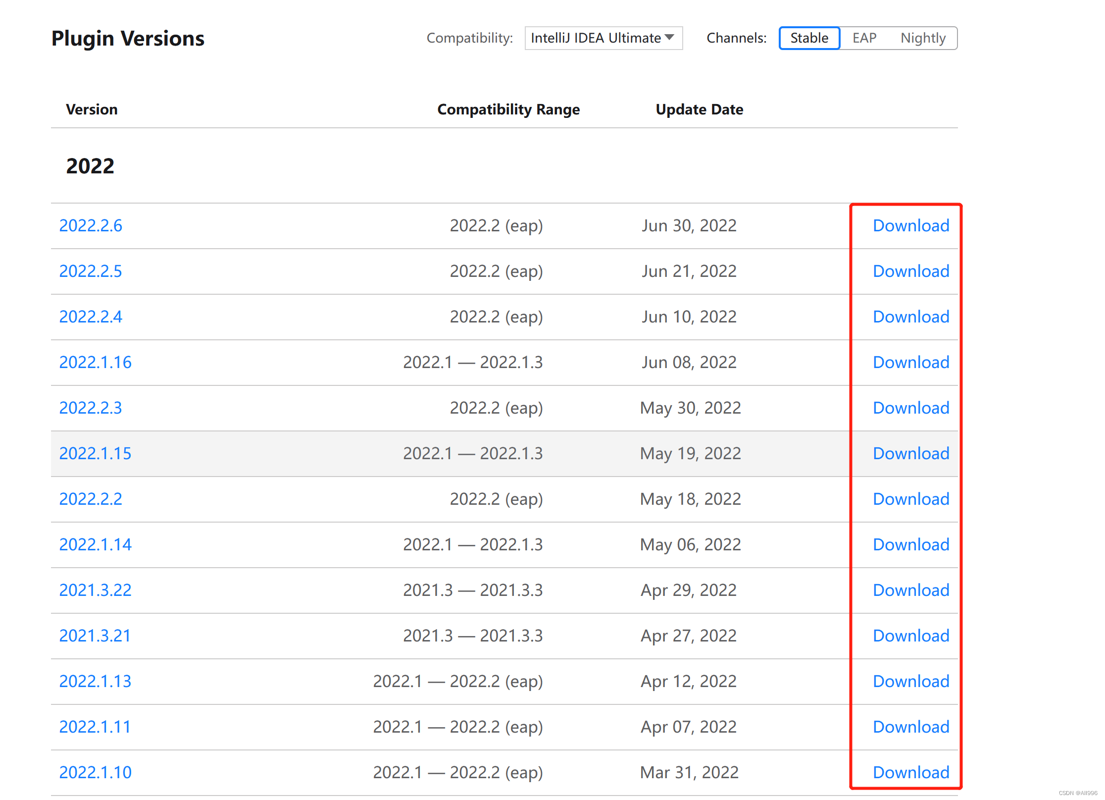Download version 2022.1.15
The image size is (1105, 800).
click(910, 453)
